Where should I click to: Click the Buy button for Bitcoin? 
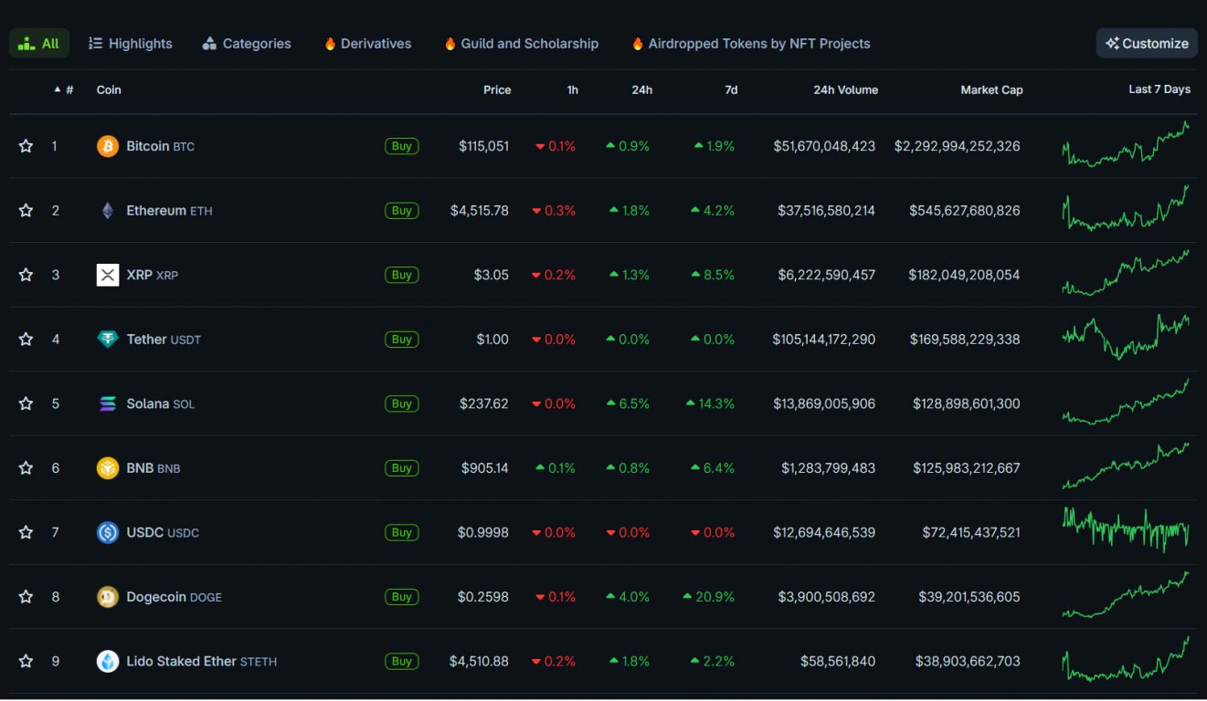[402, 146]
